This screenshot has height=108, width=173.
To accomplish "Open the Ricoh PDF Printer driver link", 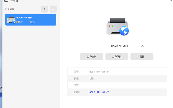I will 99,92.
